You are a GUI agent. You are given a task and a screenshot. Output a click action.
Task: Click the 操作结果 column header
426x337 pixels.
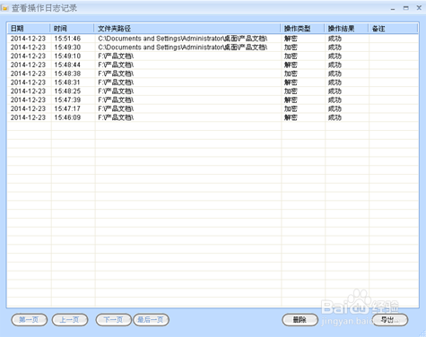tap(346, 29)
